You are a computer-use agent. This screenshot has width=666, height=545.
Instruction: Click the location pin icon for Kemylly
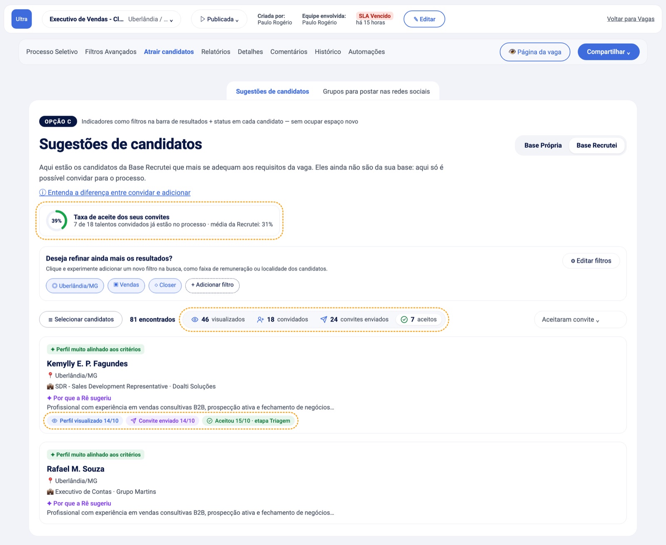[x=50, y=375]
